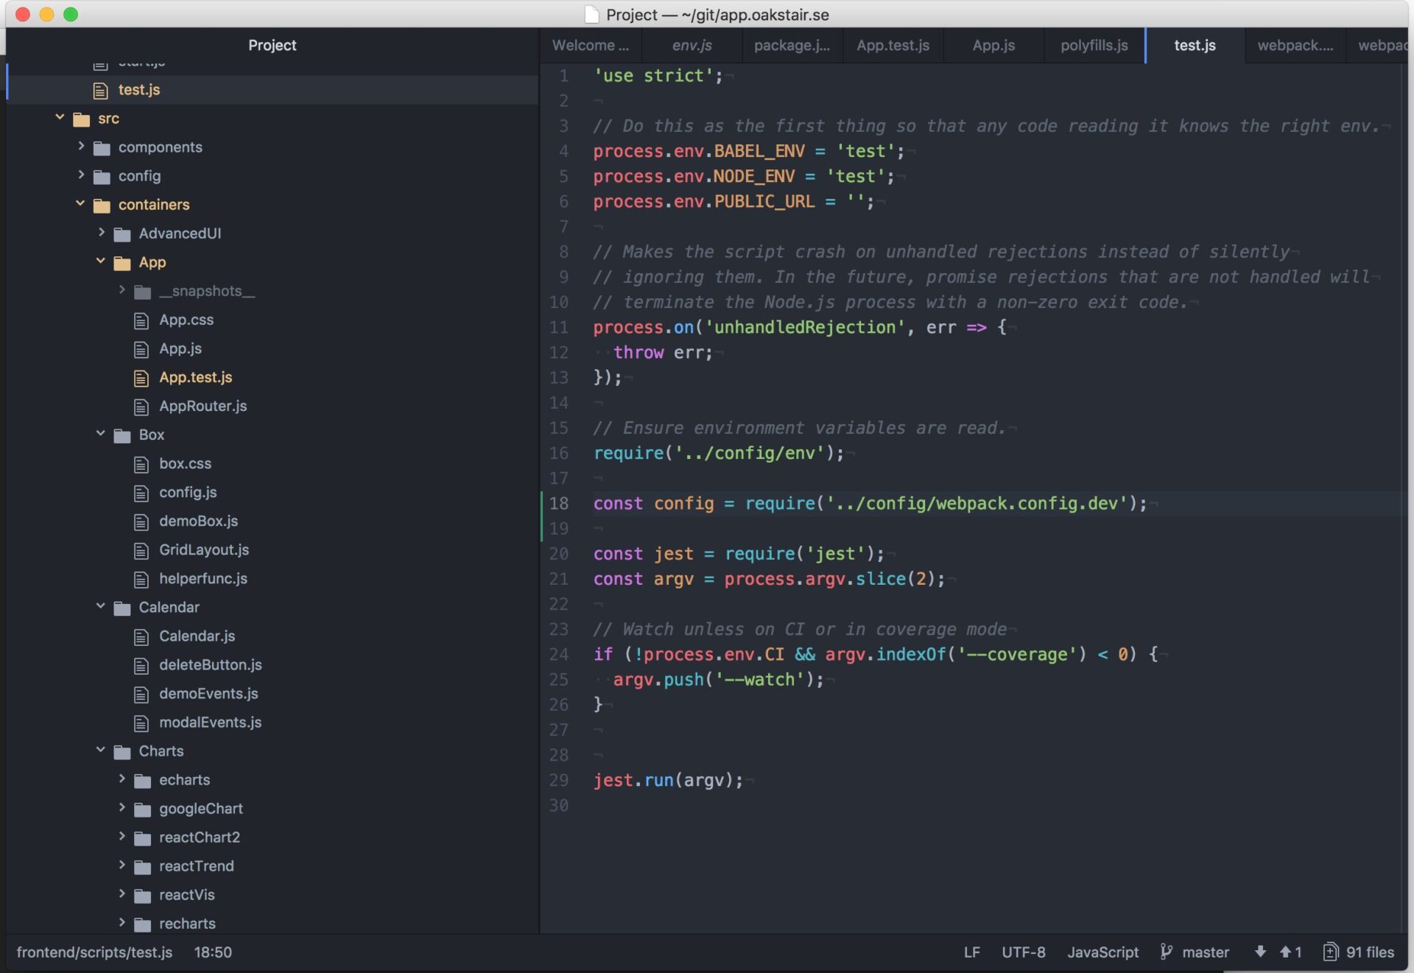The width and height of the screenshot is (1414, 973).
Task: Click the components folder icon
Action: click(102, 147)
